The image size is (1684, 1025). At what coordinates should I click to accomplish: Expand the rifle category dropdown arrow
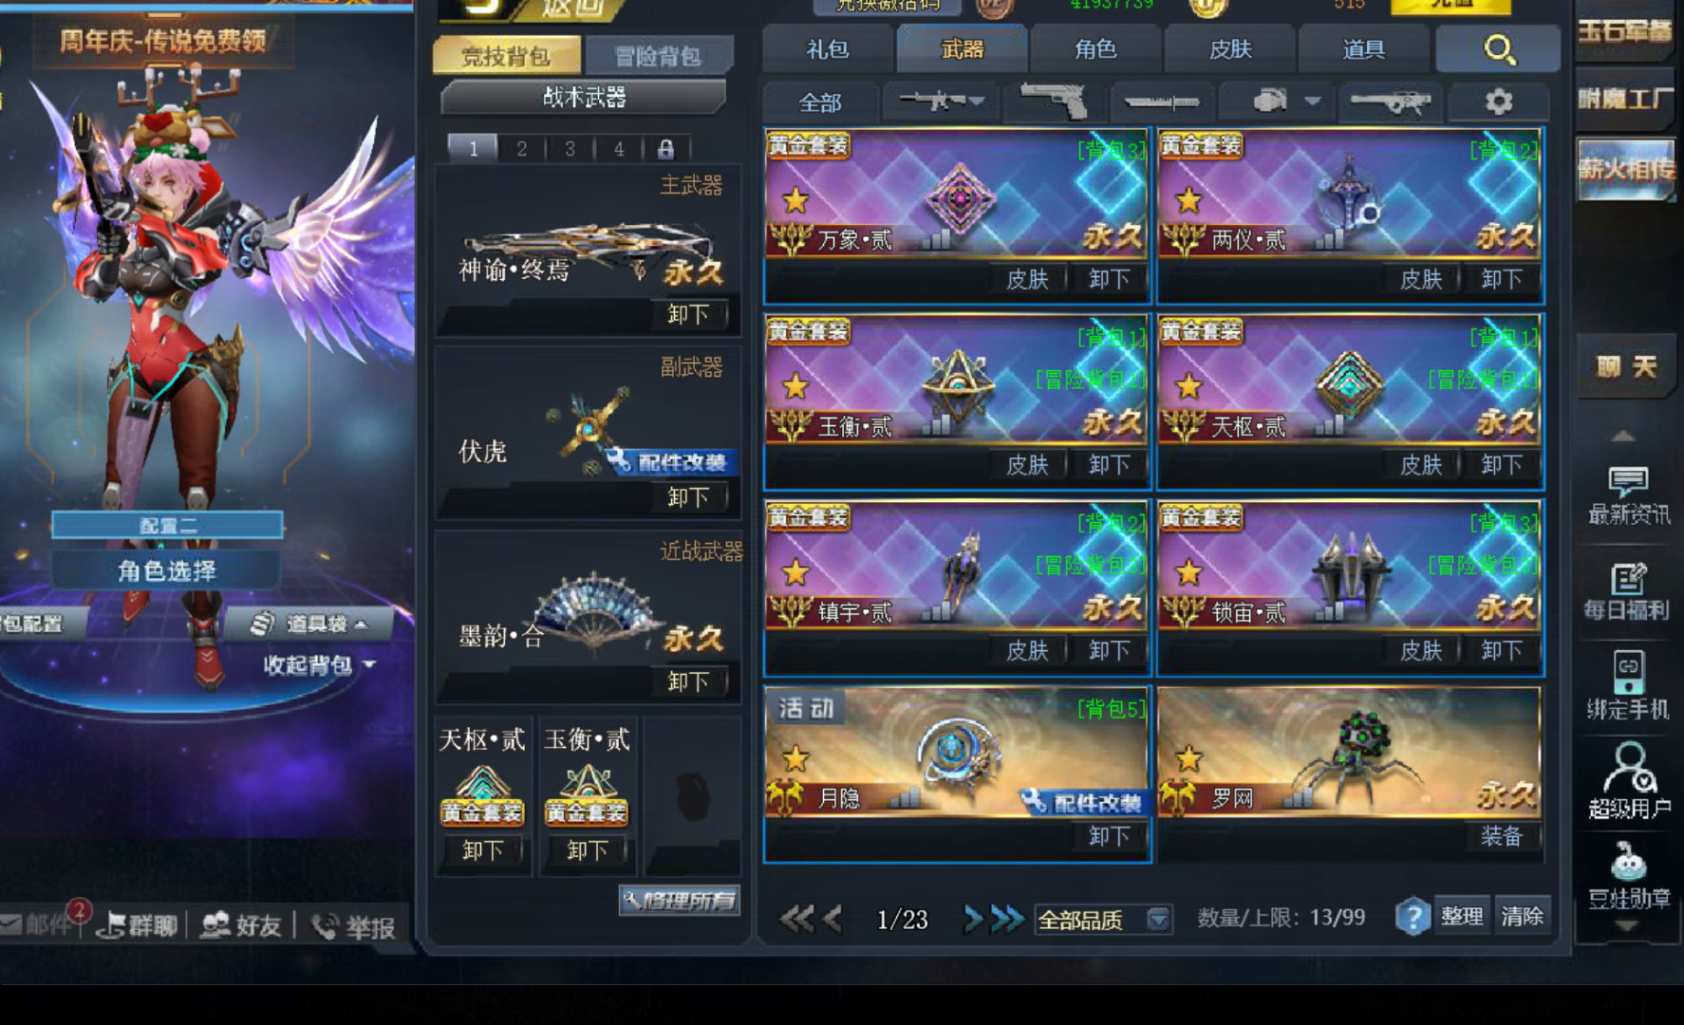[977, 101]
